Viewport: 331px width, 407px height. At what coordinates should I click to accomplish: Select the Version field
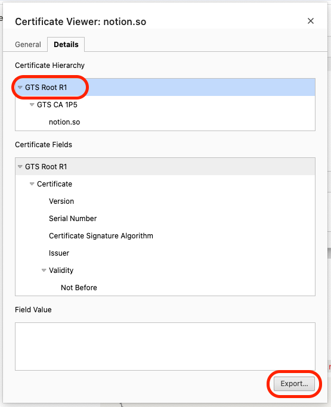(x=165, y=201)
